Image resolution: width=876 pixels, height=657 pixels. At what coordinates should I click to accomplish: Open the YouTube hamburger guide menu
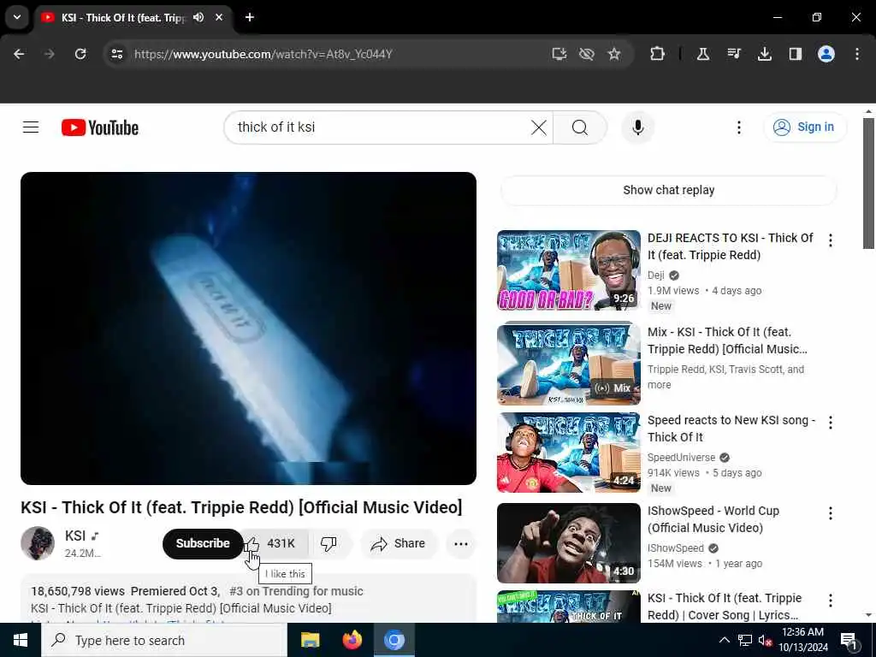[31, 127]
